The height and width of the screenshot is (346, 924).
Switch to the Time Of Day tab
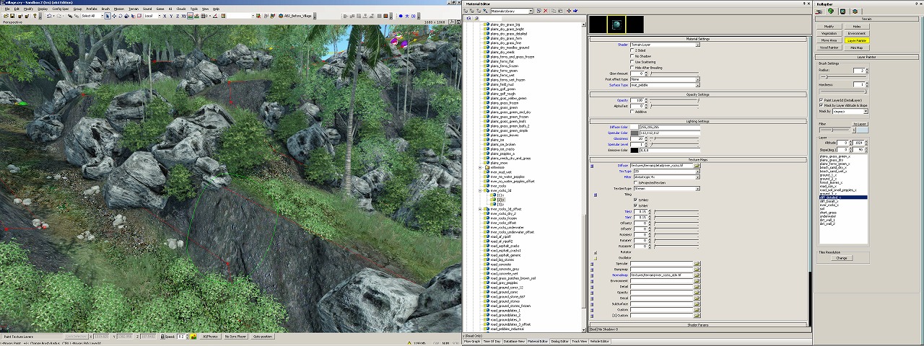tap(492, 341)
